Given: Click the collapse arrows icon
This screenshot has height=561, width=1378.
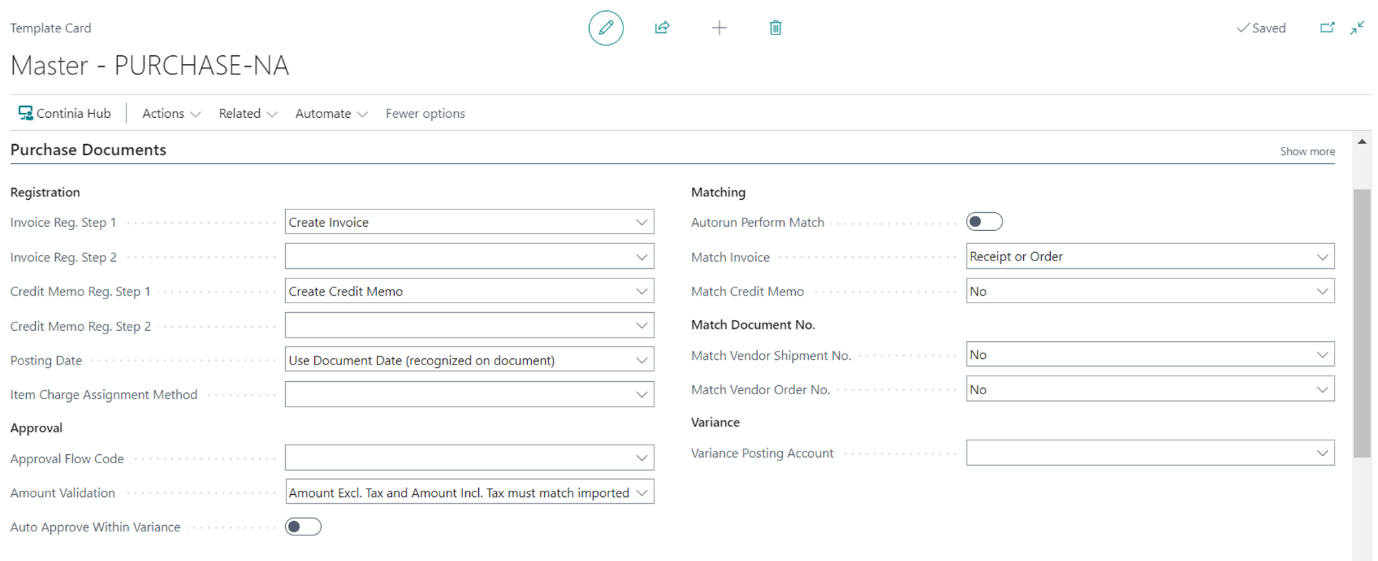Looking at the screenshot, I should [1357, 28].
